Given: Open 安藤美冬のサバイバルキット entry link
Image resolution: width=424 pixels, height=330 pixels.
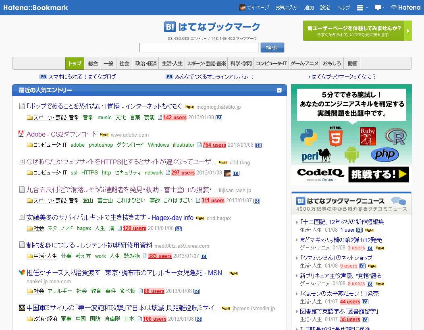Looking at the screenshot, I should click(110, 218).
